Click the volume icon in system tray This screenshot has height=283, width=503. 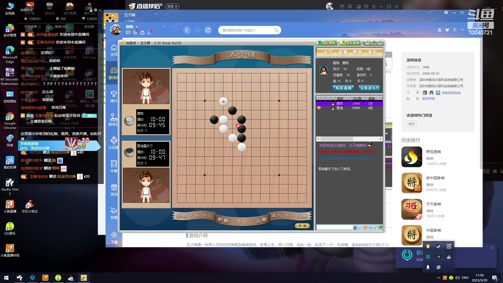(x=457, y=278)
